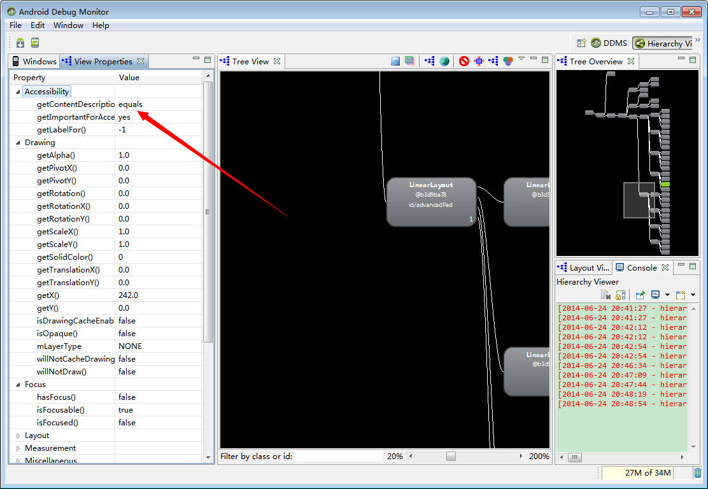Click the Request Layout blue square icon
The width and height of the screenshot is (708, 489).
(479, 61)
